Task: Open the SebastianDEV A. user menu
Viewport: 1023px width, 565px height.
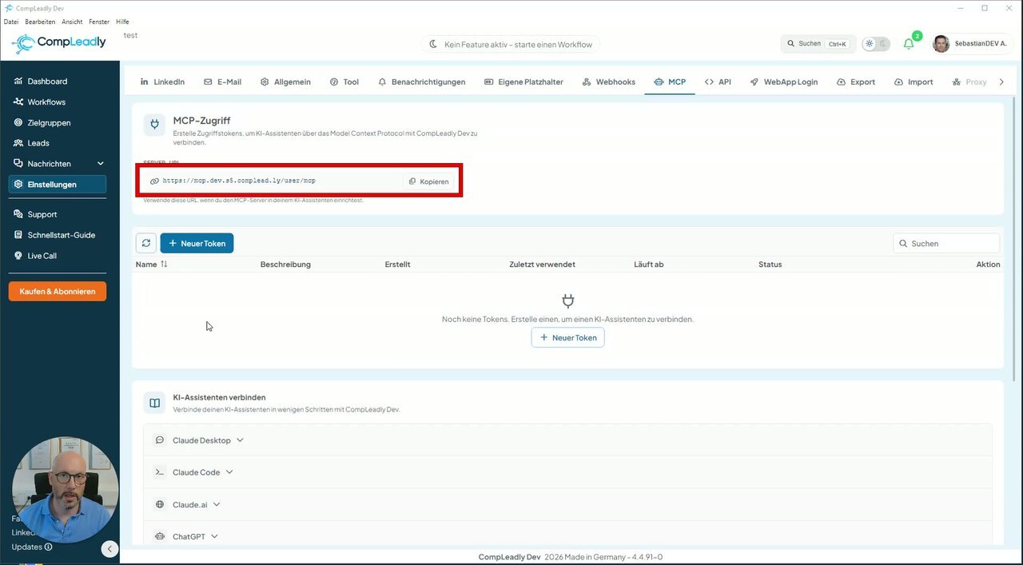Action: coord(970,44)
